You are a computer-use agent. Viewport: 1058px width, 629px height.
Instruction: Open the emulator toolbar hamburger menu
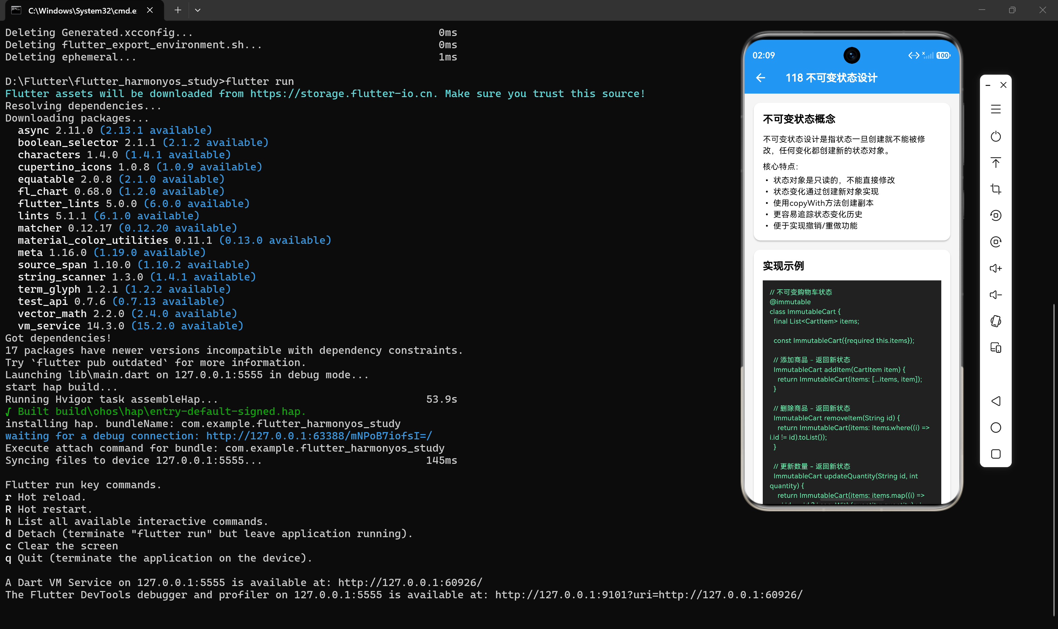996,109
